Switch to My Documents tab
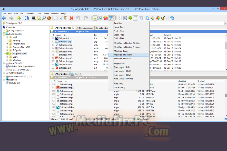 pyautogui.click(x=85, y=28)
